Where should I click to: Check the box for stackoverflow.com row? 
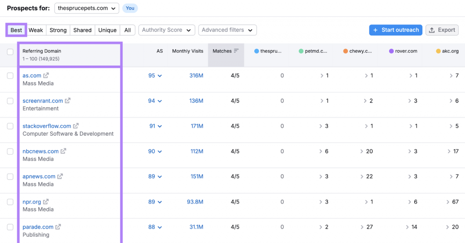click(x=10, y=126)
